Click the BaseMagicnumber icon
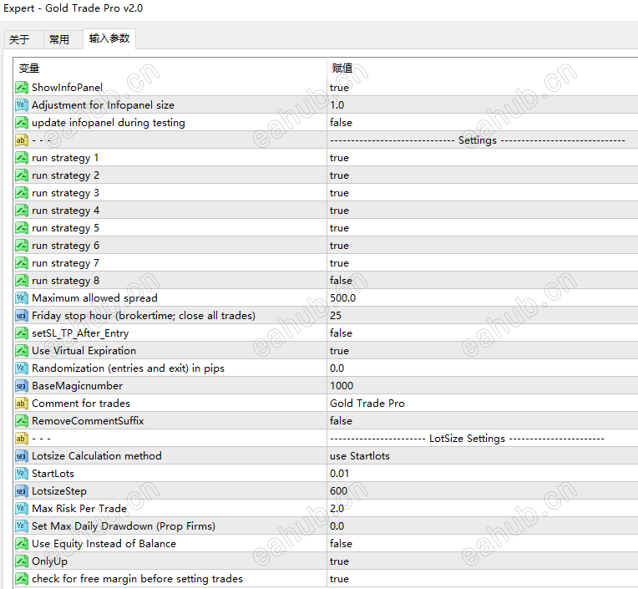The height and width of the screenshot is (589, 638). click(x=22, y=385)
